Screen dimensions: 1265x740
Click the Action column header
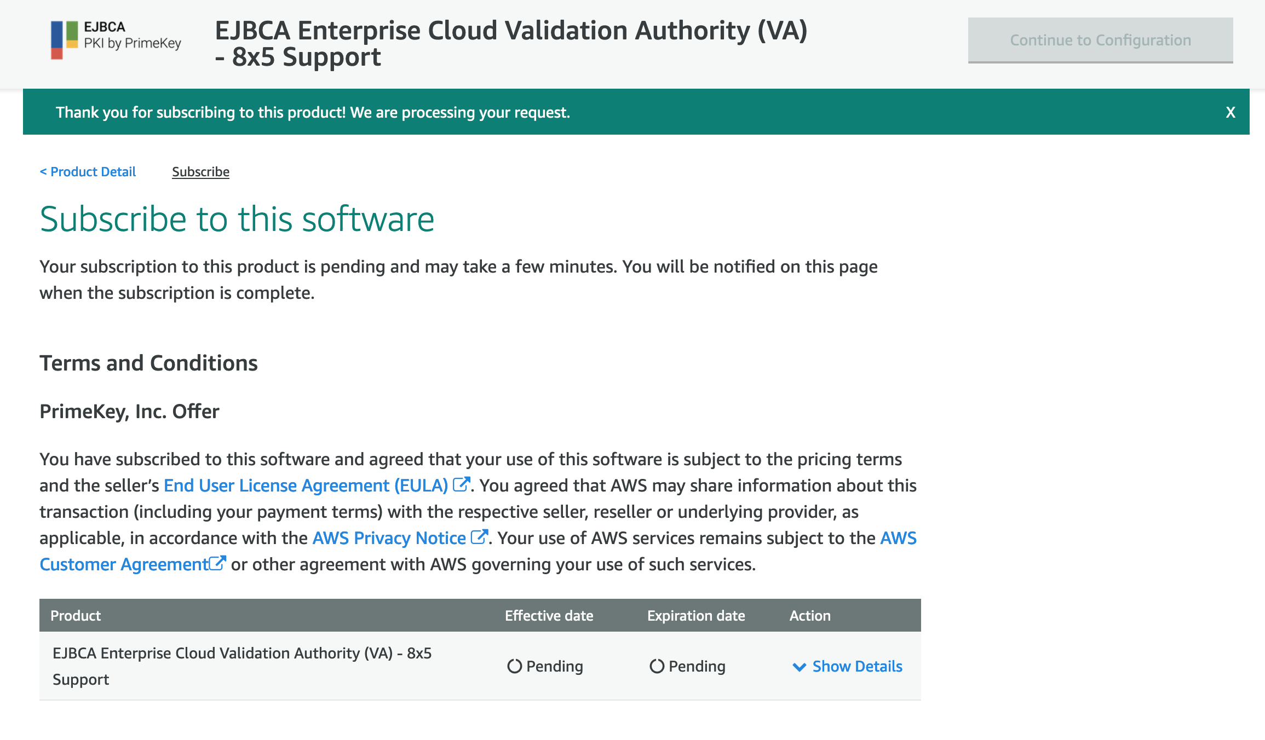pyautogui.click(x=809, y=616)
